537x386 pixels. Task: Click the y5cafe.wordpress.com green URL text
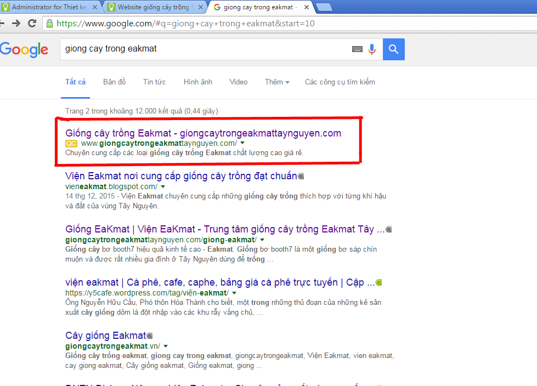pyautogui.click(x=147, y=293)
